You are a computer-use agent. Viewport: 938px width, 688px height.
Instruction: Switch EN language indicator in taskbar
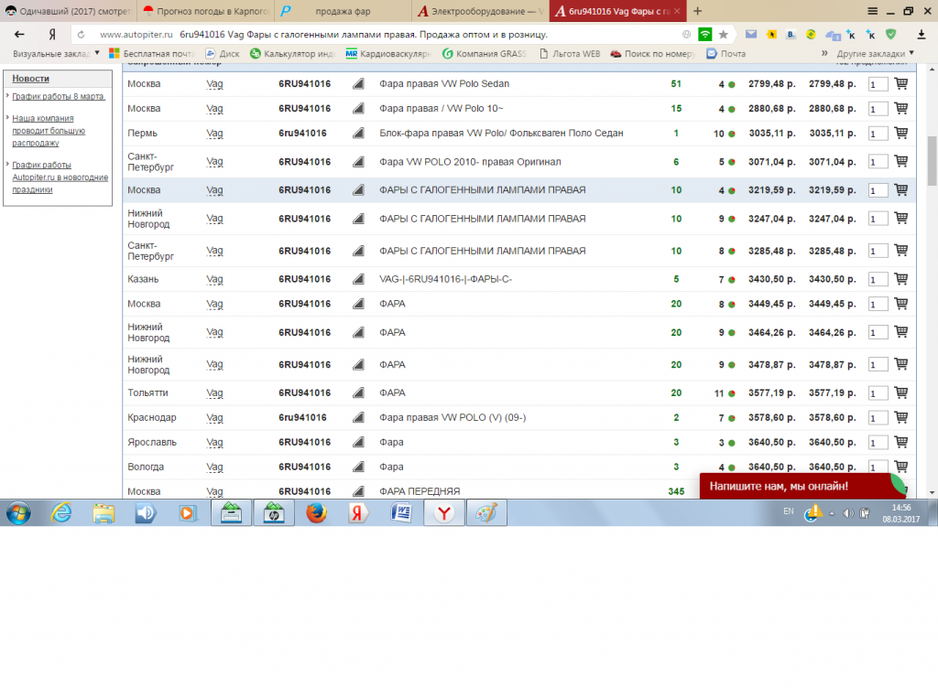[x=789, y=511]
